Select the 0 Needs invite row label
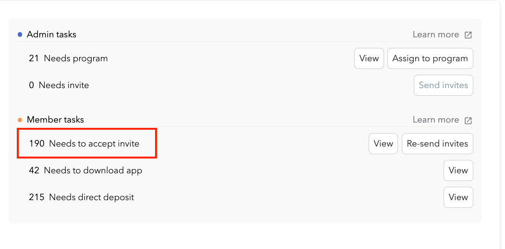 coord(59,85)
